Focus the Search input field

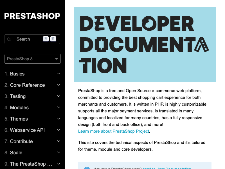pyautogui.click(x=32, y=39)
